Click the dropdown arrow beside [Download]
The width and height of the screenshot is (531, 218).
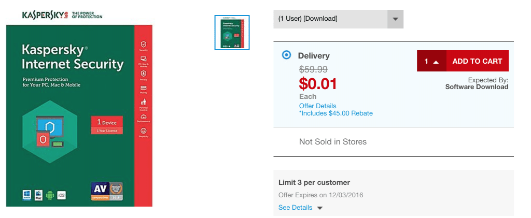coord(395,19)
